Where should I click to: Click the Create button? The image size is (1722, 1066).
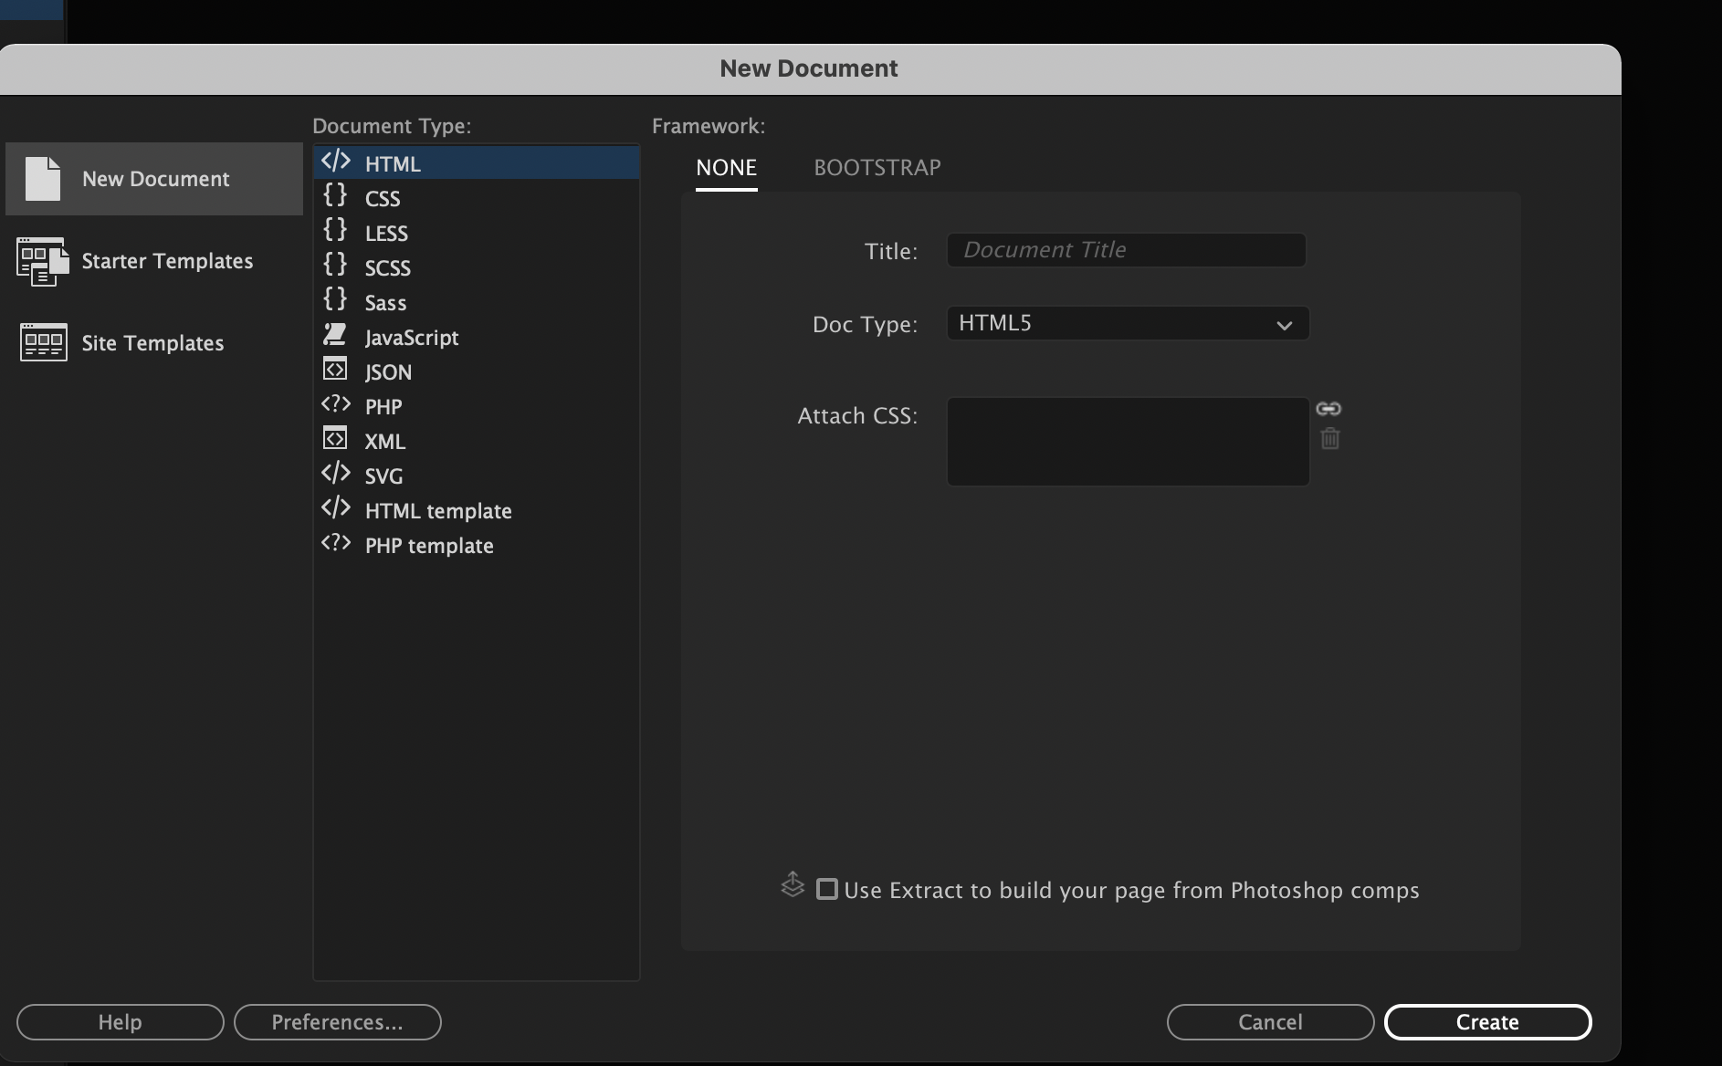pos(1486,1022)
